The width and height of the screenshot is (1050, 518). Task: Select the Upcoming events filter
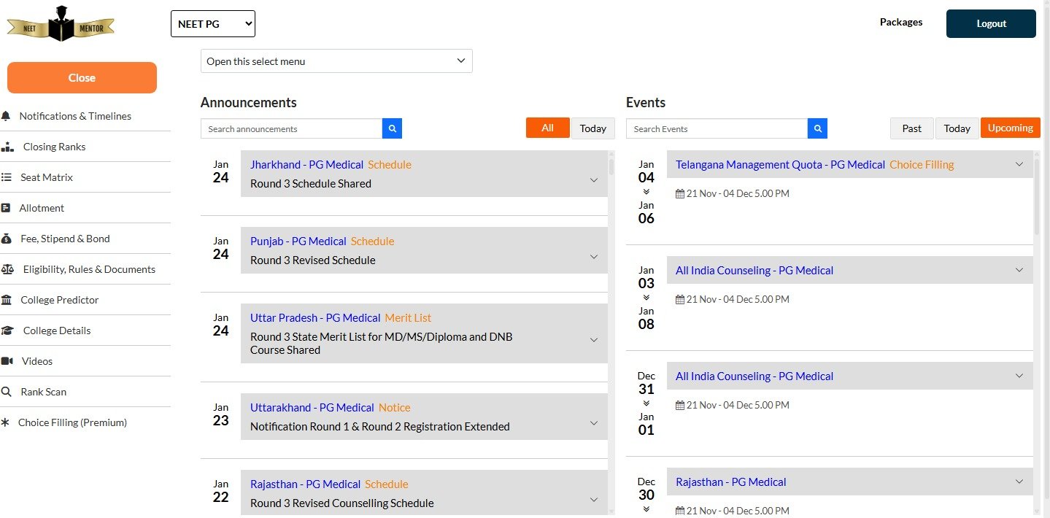1010,128
